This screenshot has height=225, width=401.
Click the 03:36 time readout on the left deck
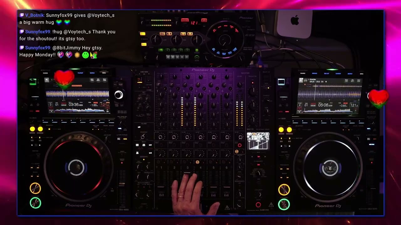(x=76, y=104)
